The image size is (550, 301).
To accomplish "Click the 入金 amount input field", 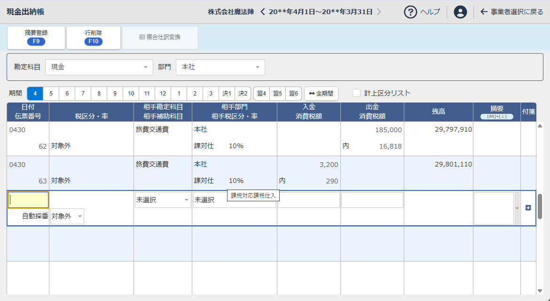I will click(x=308, y=200).
